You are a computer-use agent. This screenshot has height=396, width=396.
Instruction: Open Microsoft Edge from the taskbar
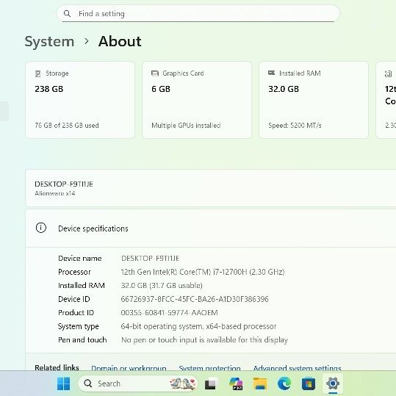point(284,384)
